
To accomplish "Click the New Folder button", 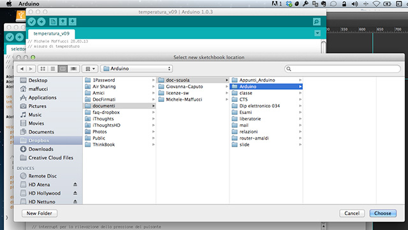I will (x=40, y=213).
